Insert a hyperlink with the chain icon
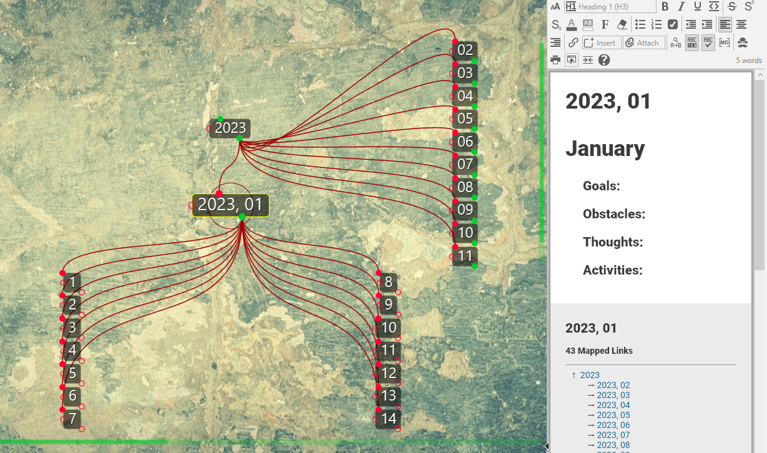The width and height of the screenshot is (767, 453). [573, 42]
